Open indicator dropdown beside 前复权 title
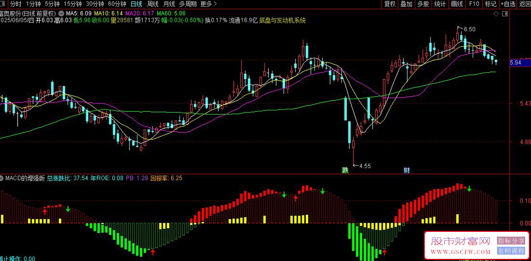 pyautogui.click(x=61, y=14)
